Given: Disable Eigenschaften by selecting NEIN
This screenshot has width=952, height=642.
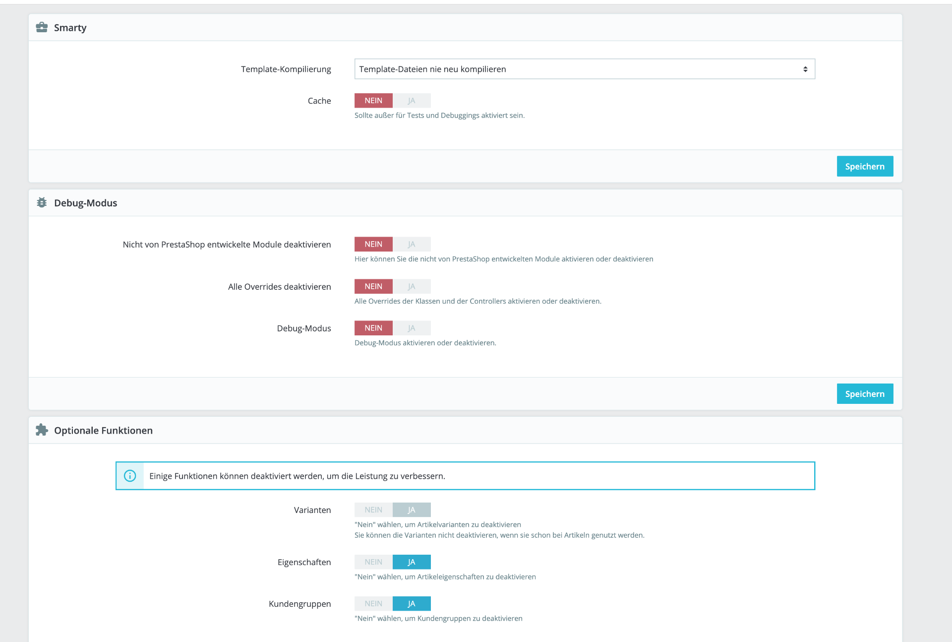Looking at the screenshot, I should (373, 562).
